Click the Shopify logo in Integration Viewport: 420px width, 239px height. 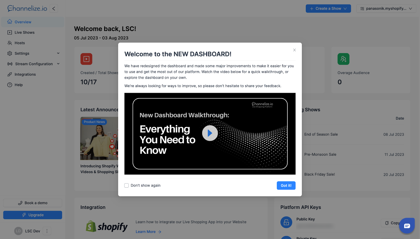click(107, 226)
